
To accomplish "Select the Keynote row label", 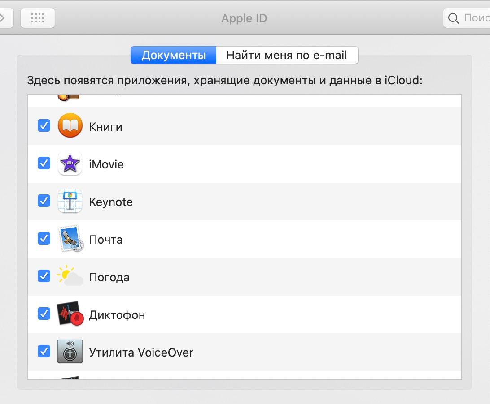I will point(111,202).
